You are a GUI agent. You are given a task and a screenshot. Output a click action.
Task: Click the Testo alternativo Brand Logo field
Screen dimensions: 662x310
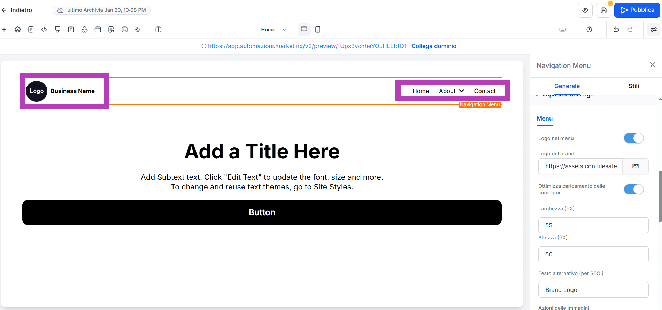click(593, 290)
